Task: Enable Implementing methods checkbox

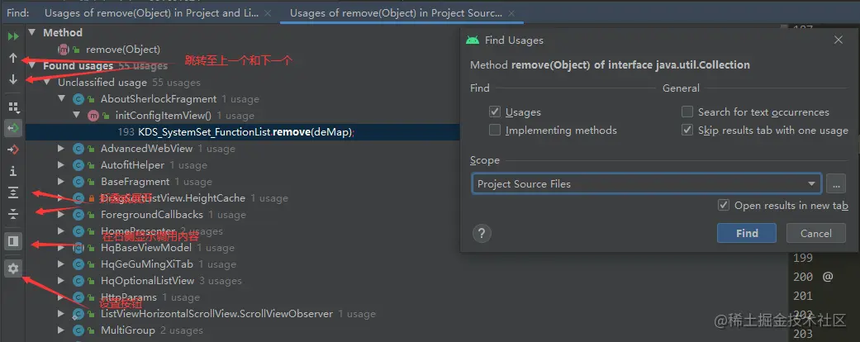Action: tap(495, 130)
